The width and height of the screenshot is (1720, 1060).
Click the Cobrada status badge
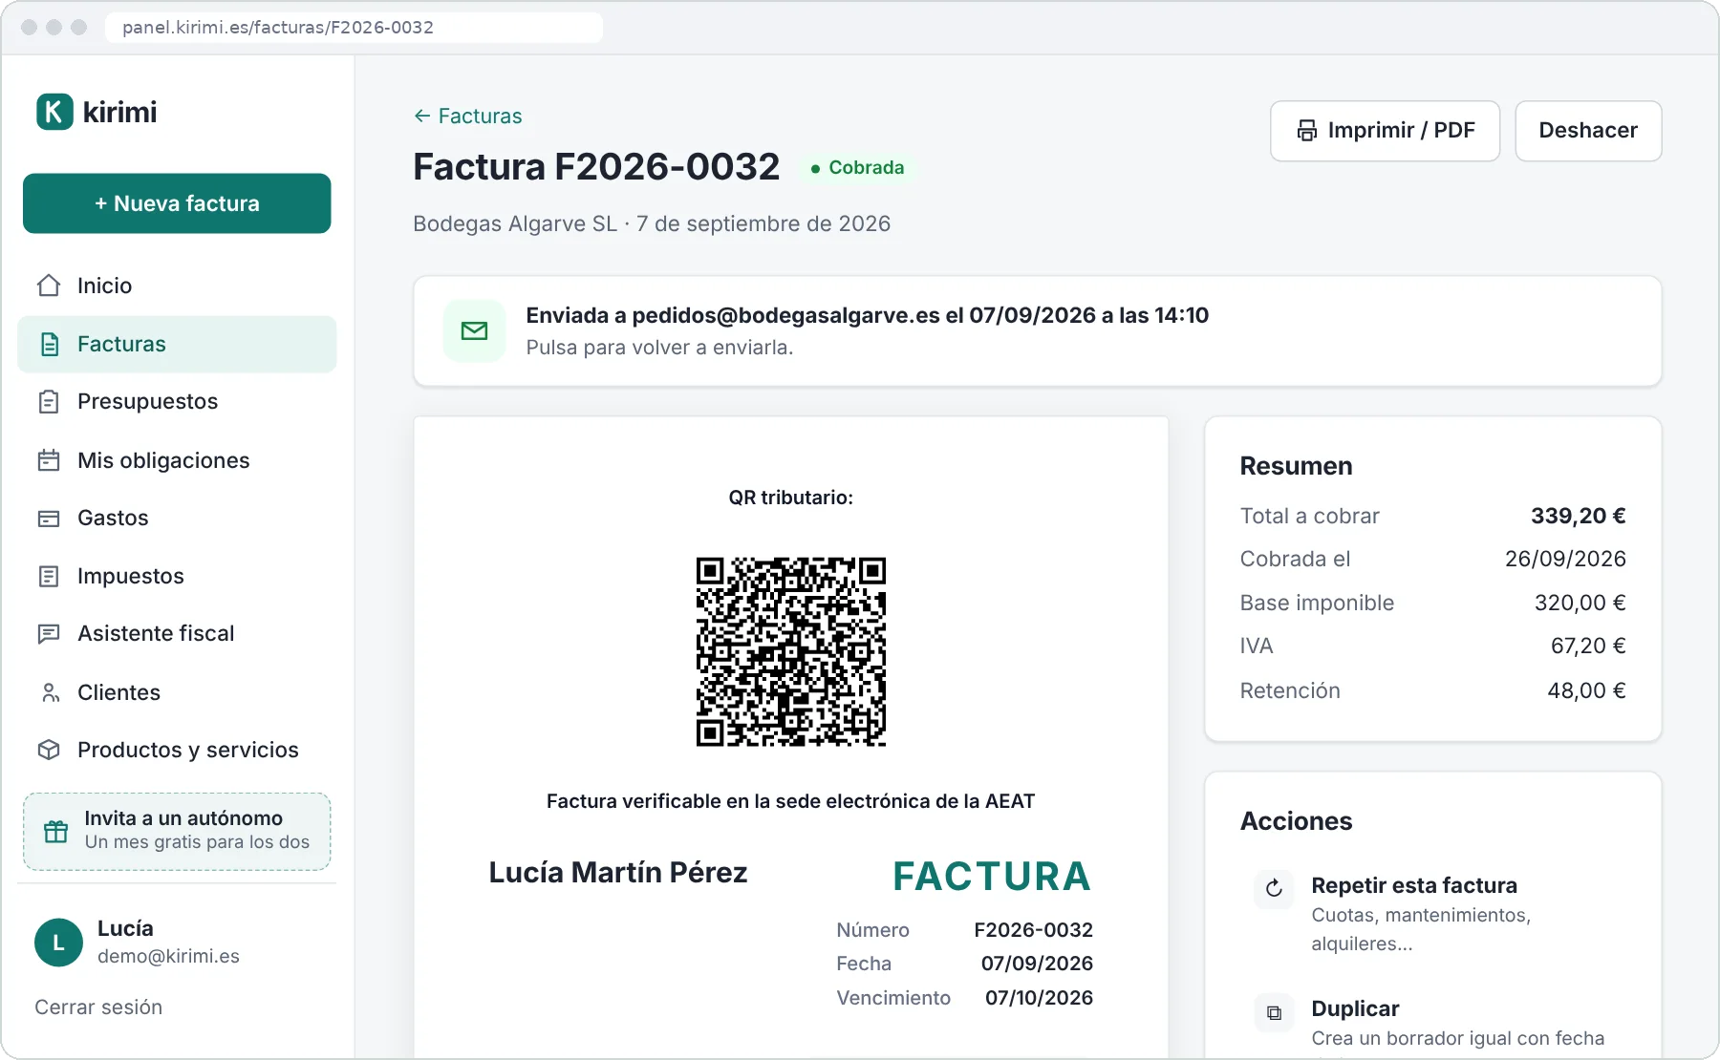[857, 168]
